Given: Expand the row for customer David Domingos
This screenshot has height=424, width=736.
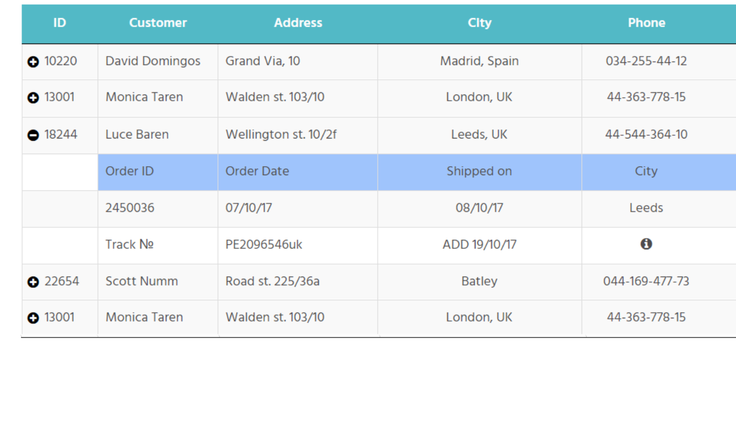Looking at the screenshot, I should (32, 61).
